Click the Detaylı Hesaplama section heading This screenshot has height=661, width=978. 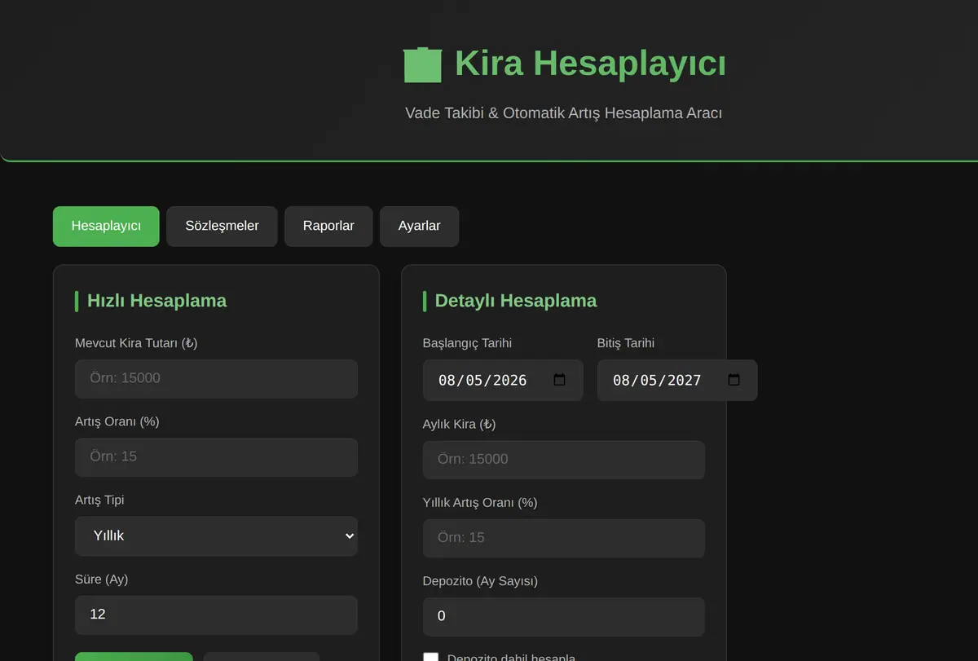click(516, 301)
